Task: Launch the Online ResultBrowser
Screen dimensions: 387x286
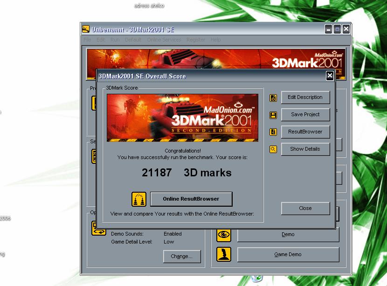Action: tap(191, 199)
